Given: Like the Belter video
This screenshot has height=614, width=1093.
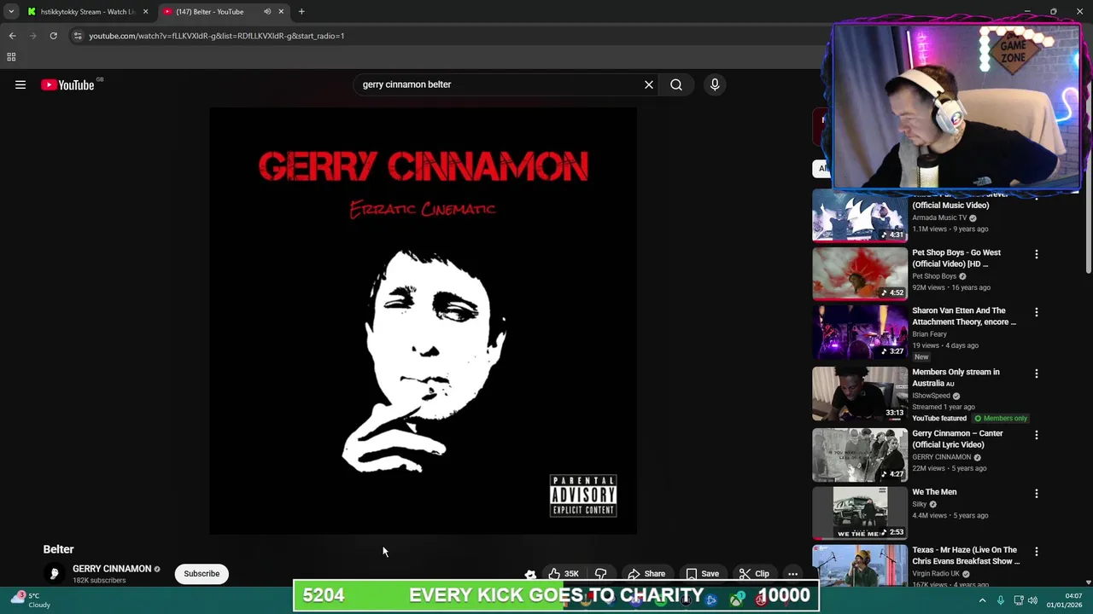Looking at the screenshot, I should (563, 574).
